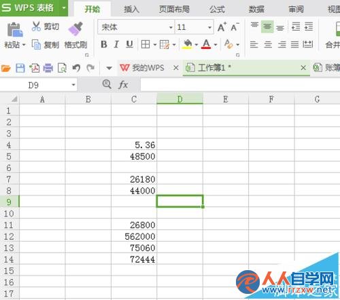The height and width of the screenshot is (300, 340).
Task: Increase indent icon
Action: coord(309,26)
